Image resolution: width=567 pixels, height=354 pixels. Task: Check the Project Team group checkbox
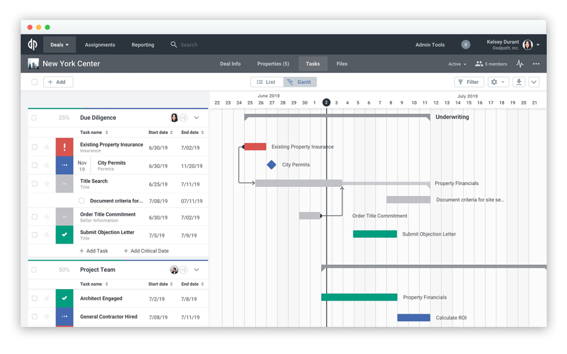[x=34, y=270]
